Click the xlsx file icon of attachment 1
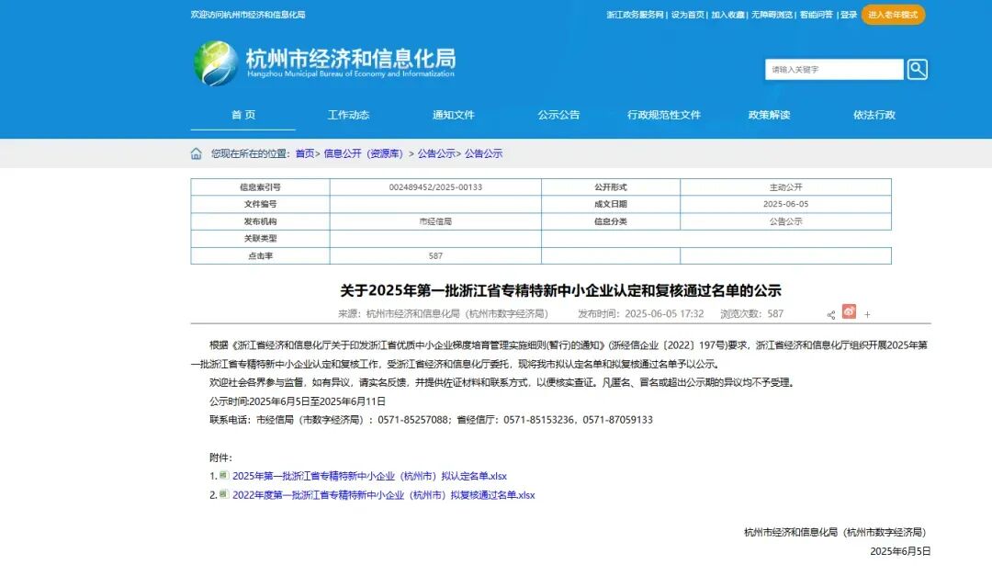 coord(224,475)
